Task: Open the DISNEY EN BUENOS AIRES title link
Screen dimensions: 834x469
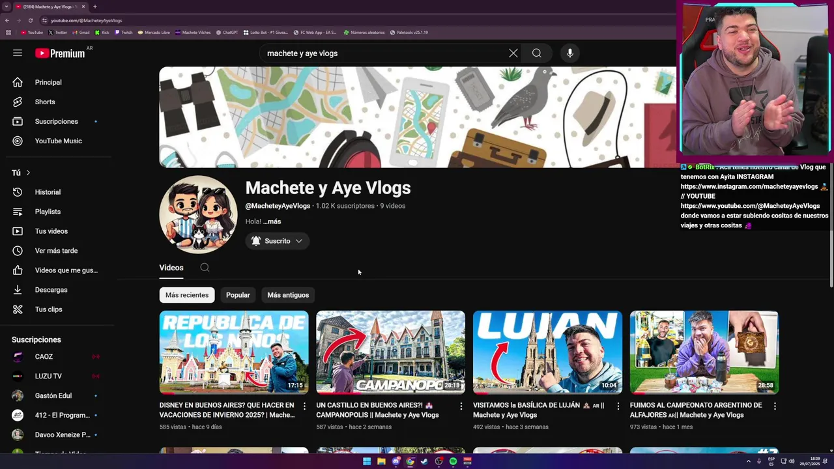Action: coord(227,410)
